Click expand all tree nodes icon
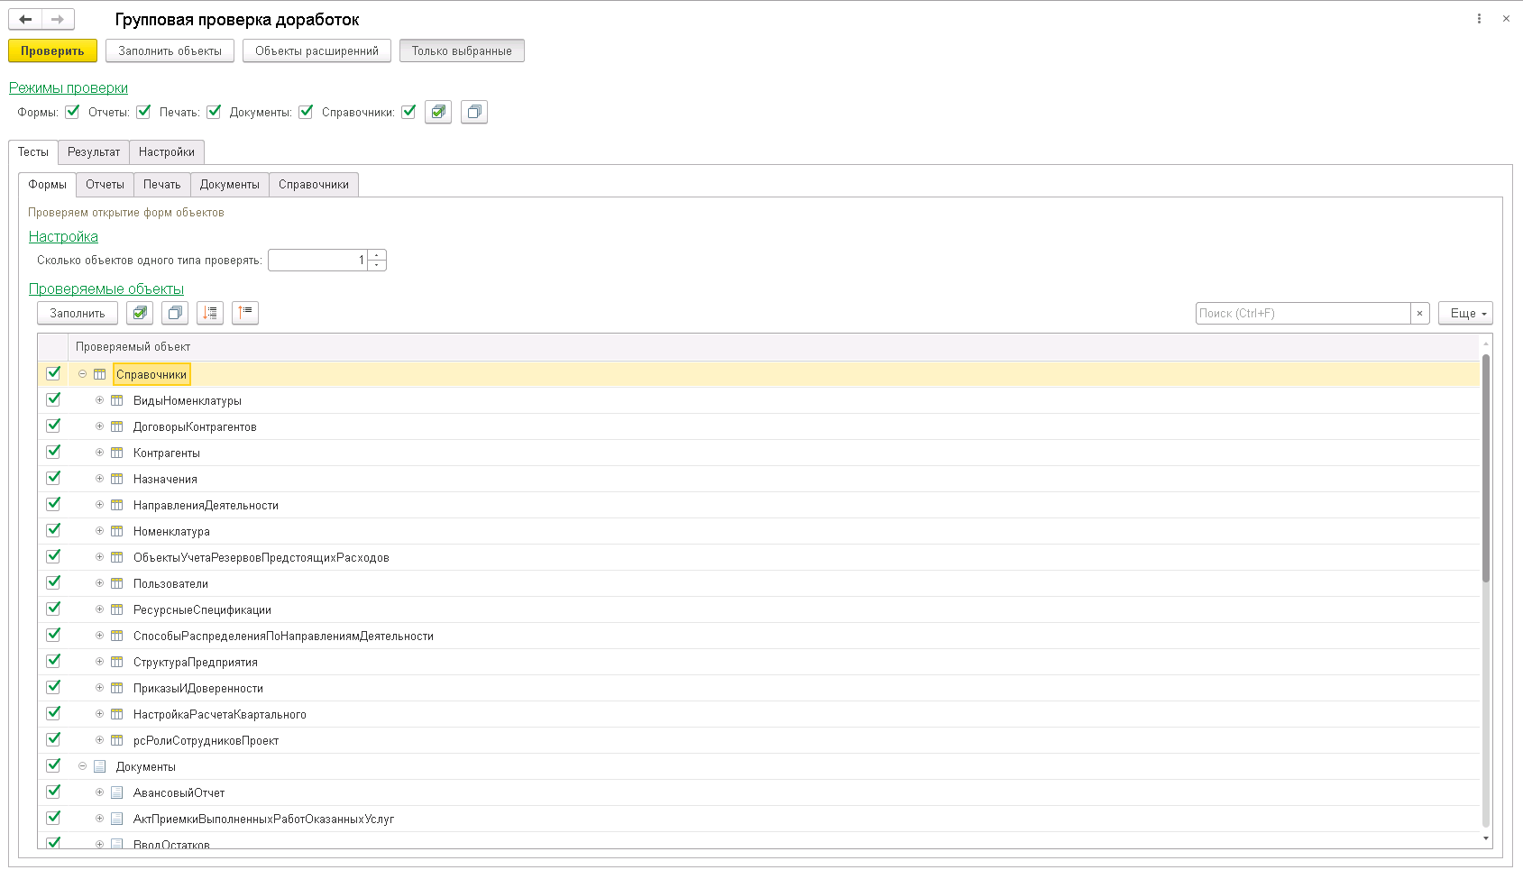This screenshot has width=1523, height=870. coord(210,313)
